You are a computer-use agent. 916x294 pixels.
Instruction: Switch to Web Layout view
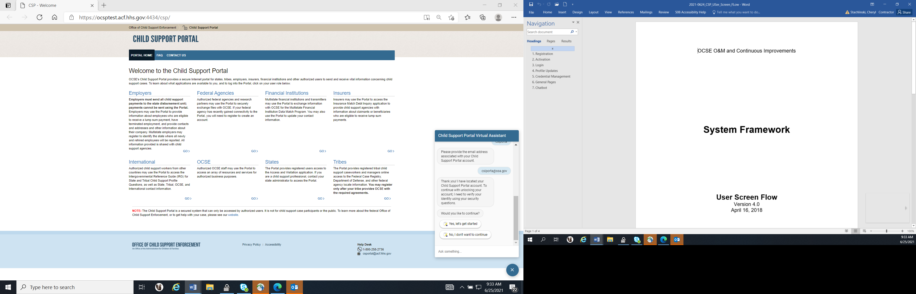pos(864,231)
